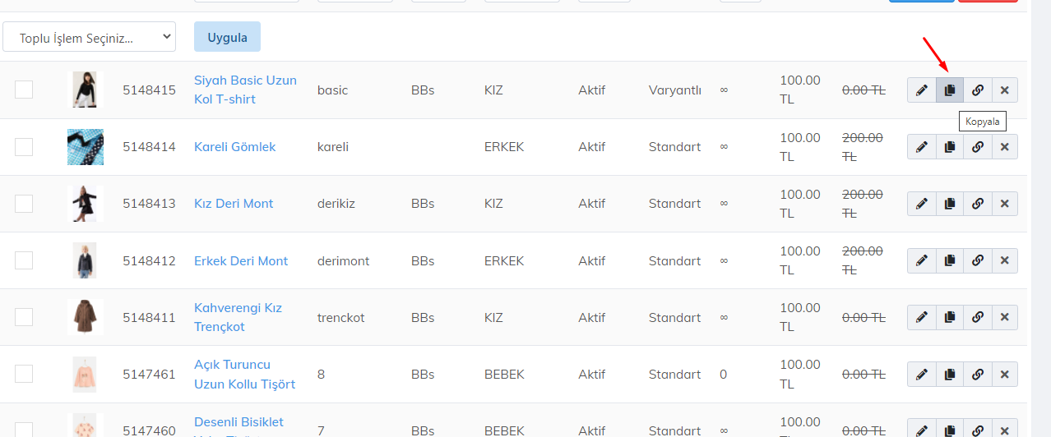Tick the checkbox for Erkek Deri Mont
This screenshot has height=437, width=1051.
24,260
